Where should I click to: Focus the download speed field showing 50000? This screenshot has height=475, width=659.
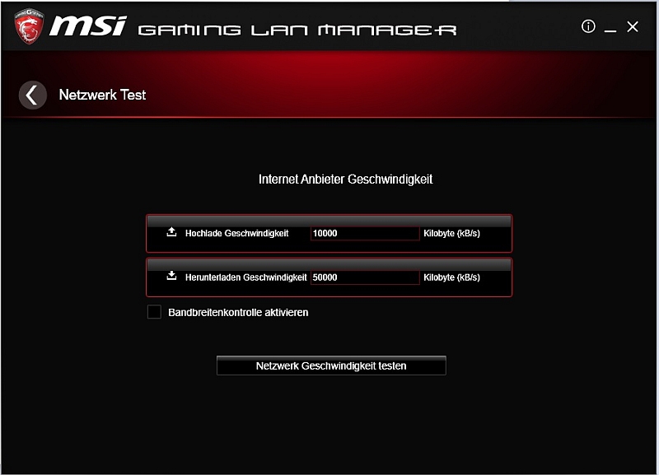365,277
